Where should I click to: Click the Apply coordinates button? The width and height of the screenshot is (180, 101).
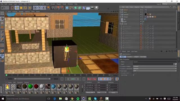click(x=113, y=93)
